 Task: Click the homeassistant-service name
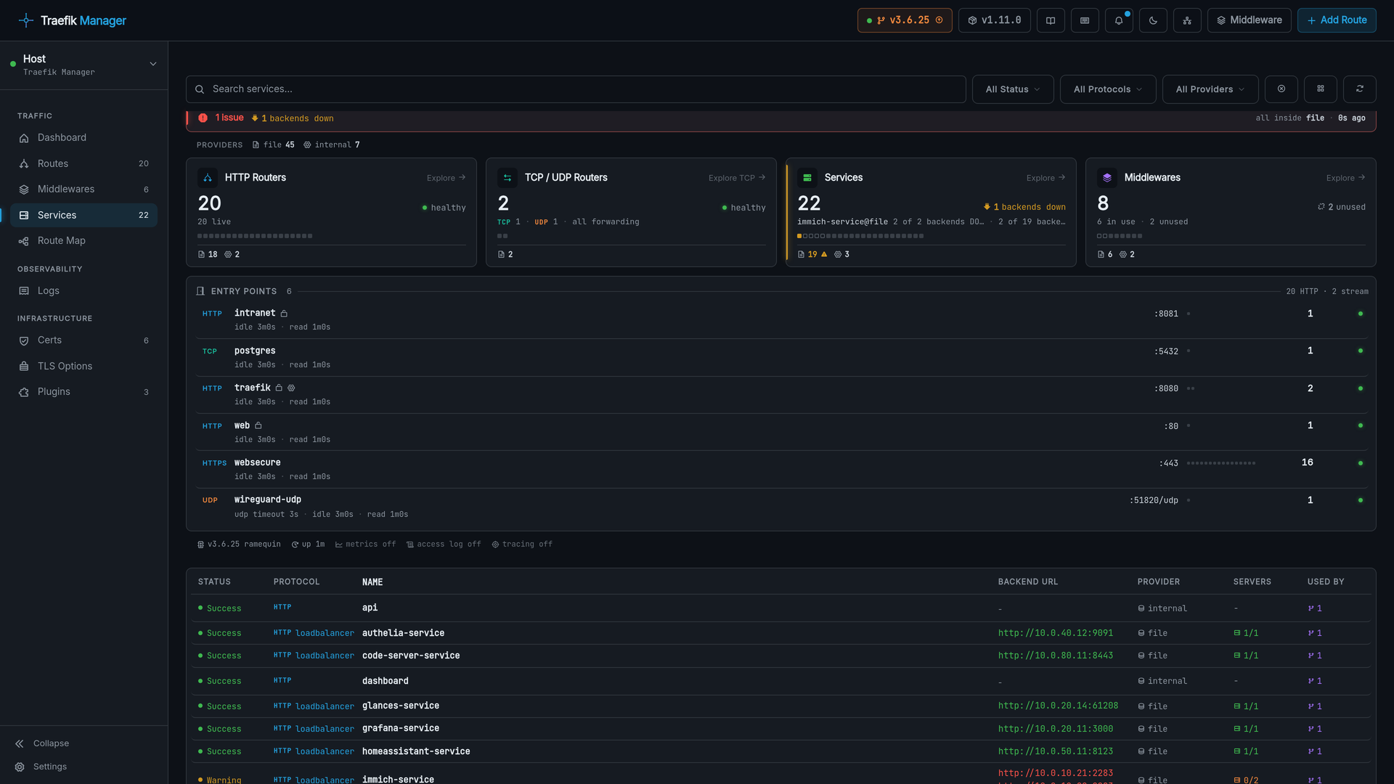point(416,751)
